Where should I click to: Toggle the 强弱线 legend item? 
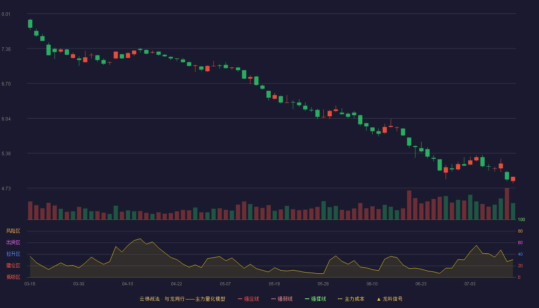pyautogui.click(x=282, y=299)
